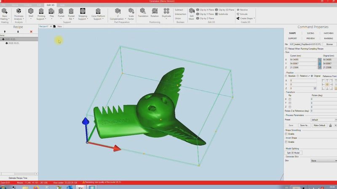Enable the Invert Shape checkbox
This screenshot has height=189, width=337.
[286, 142]
